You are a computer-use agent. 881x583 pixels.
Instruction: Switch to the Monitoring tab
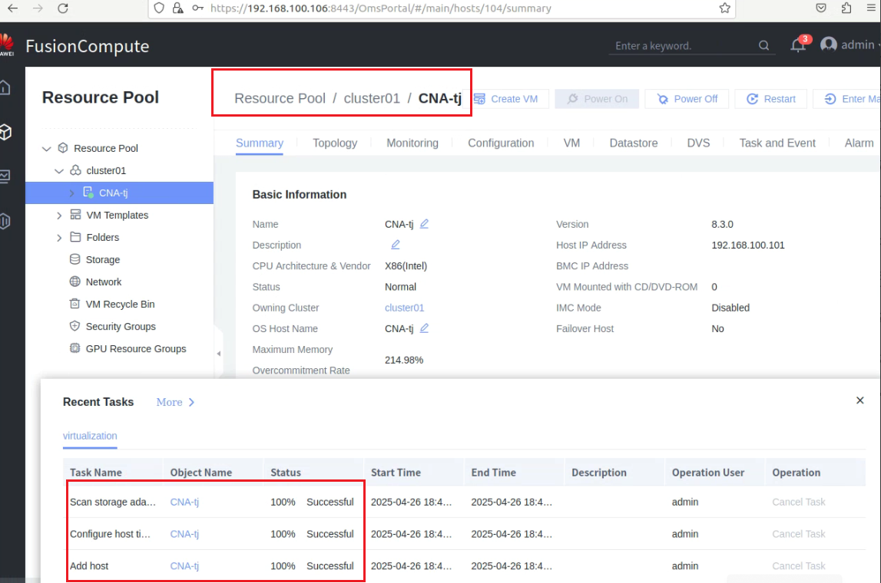coord(412,143)
